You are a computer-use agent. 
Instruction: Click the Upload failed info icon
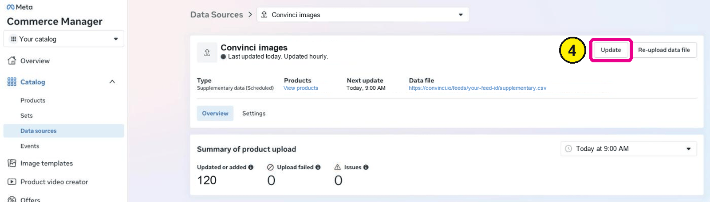click(318, 167)
